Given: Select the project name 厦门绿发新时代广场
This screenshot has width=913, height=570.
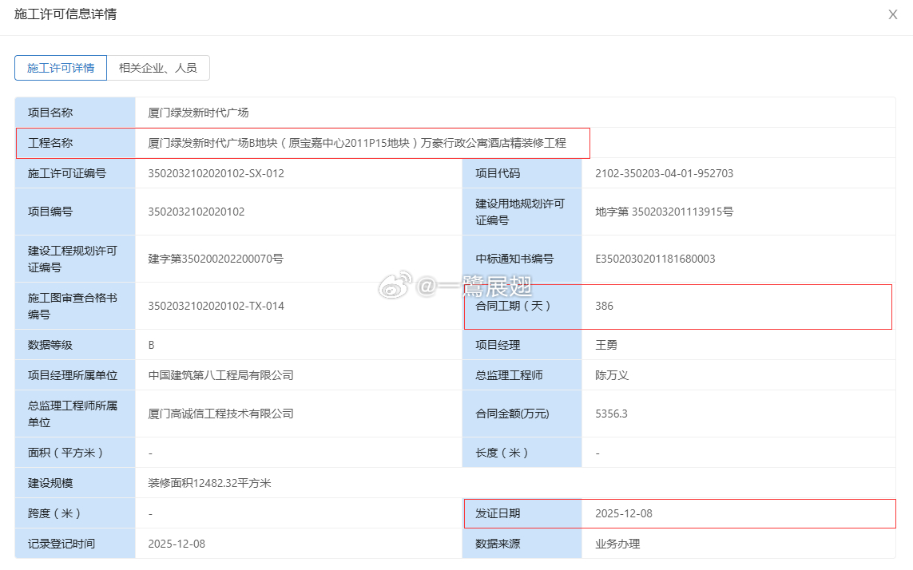Looking at the screenshot, I should pos(198,113).
